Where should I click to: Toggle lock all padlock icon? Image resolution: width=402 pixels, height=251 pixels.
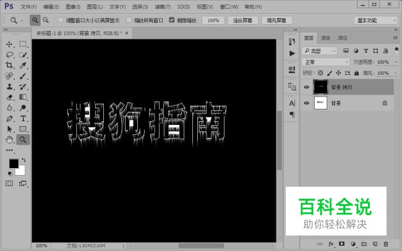coord(356,73)
